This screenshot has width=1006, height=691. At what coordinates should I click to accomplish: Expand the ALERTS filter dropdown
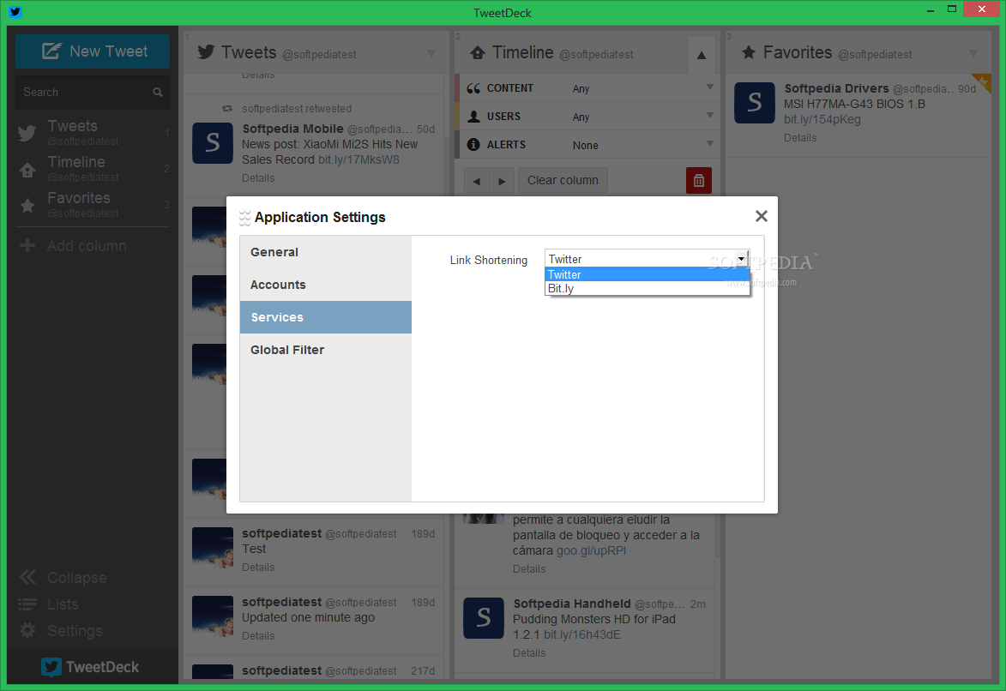709,144
